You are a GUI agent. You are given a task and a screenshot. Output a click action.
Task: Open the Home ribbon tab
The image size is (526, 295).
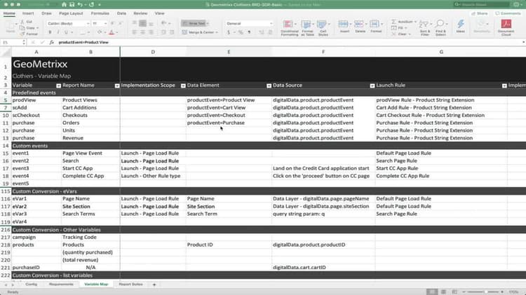(x=9, y=13)
